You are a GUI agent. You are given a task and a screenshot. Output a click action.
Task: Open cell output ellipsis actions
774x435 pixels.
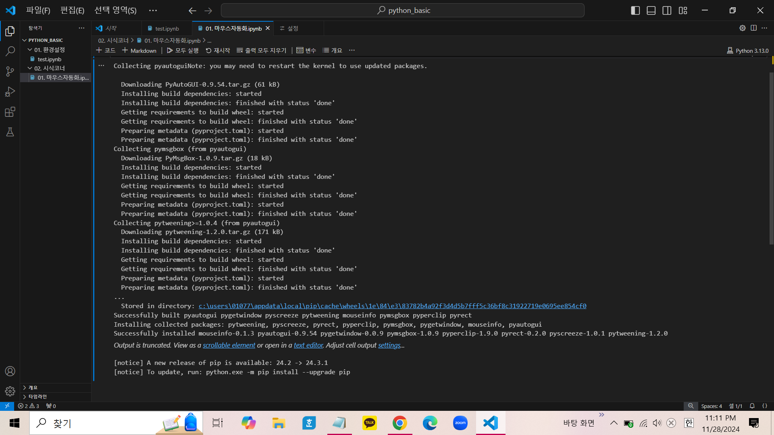tap(101, 65)
